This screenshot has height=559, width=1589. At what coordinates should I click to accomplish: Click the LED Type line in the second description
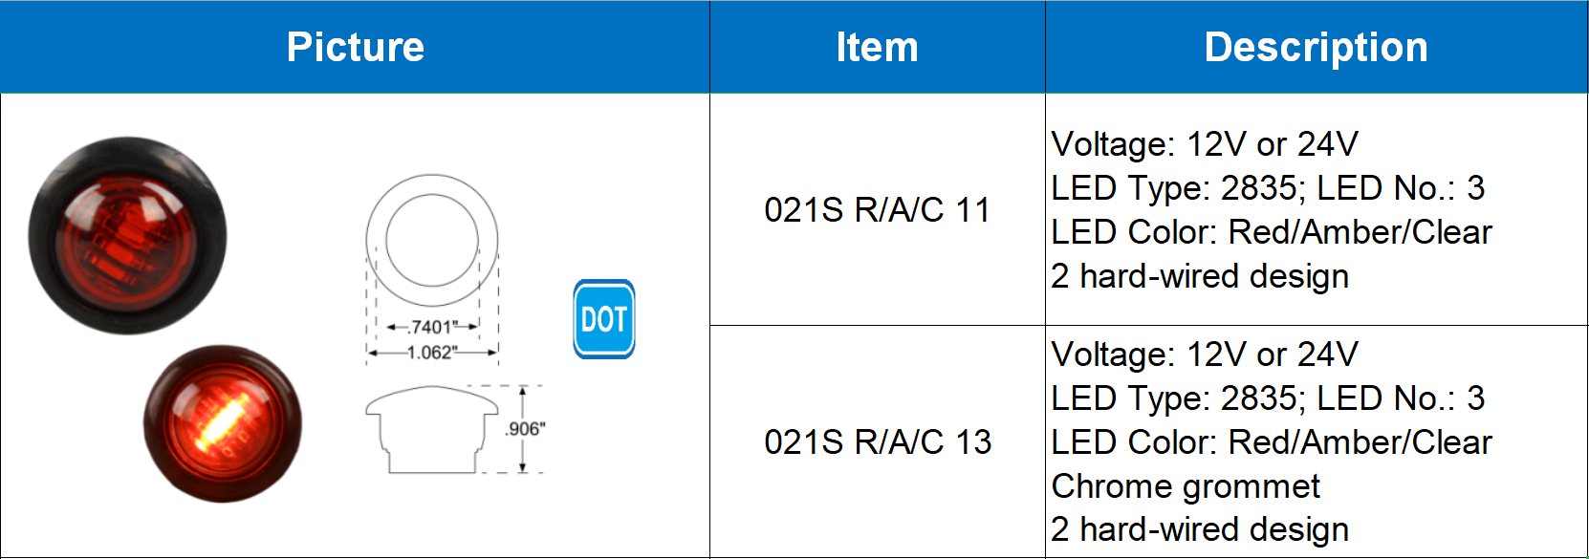(x=1267, y=398)
